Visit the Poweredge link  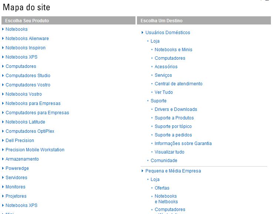coord(17,168)
